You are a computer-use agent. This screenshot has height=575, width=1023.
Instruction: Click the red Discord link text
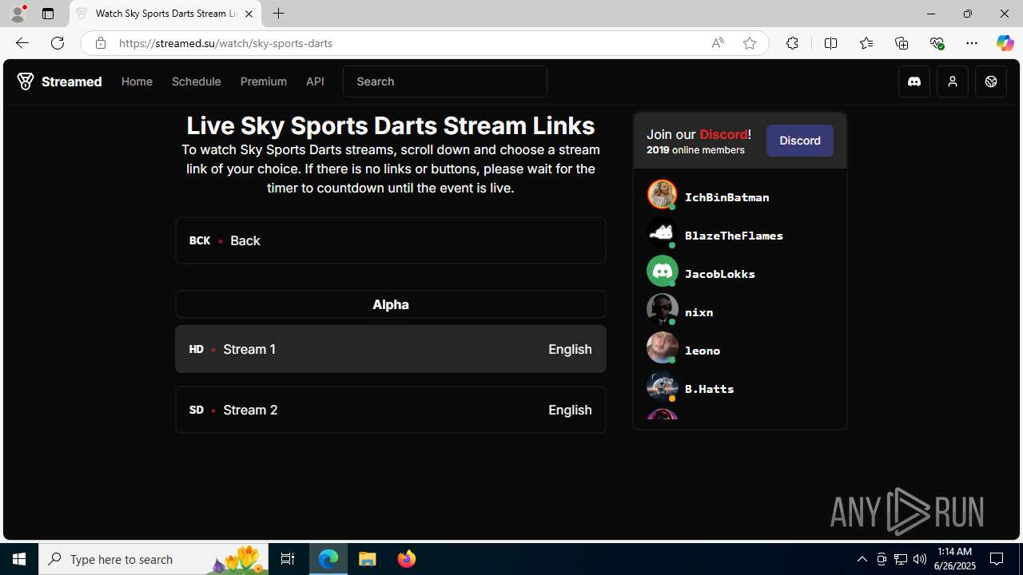pos(723,134)
